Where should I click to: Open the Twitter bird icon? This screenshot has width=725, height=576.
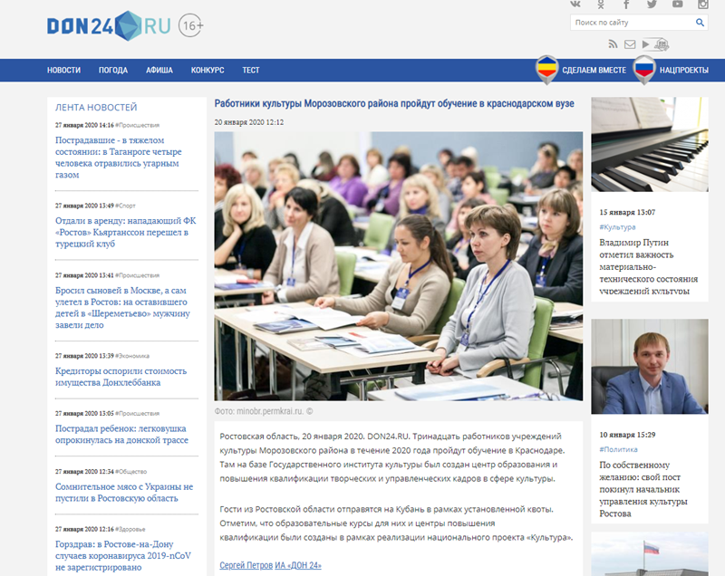652,5
